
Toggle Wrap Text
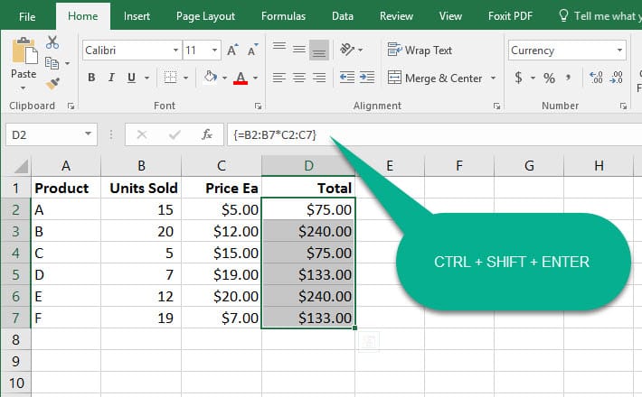420,51
